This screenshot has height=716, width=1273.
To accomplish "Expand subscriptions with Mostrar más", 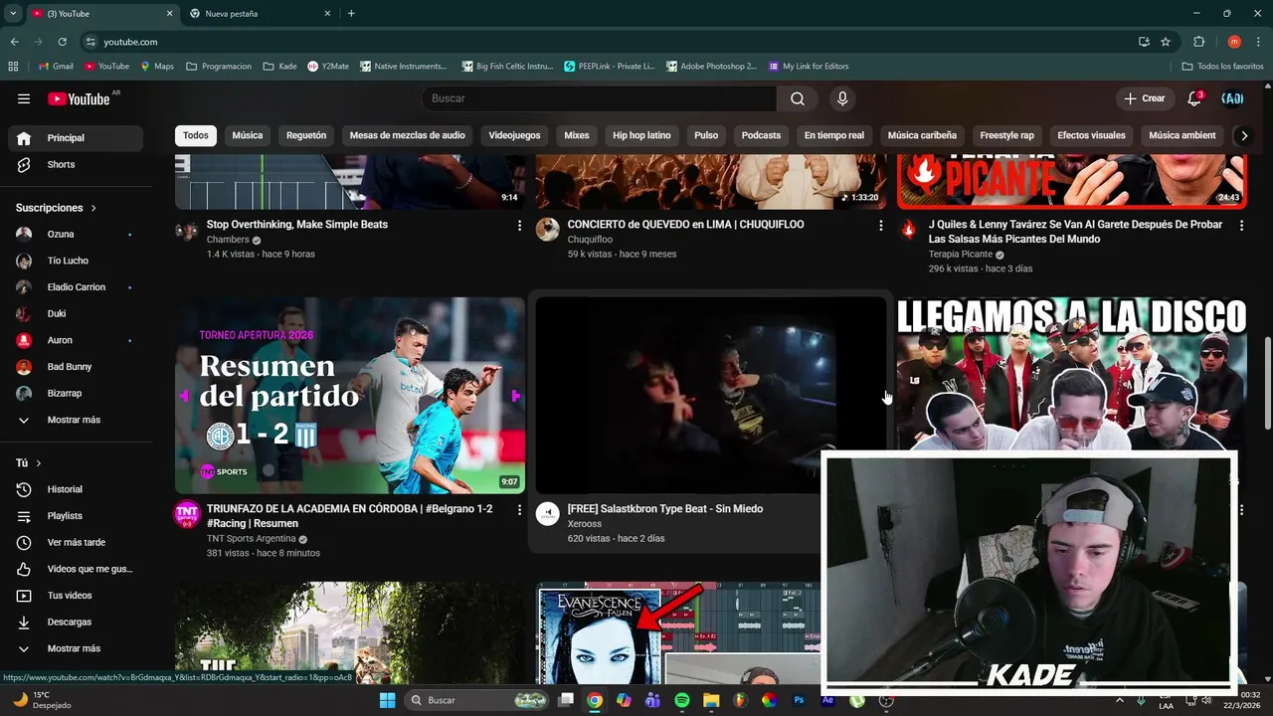I will 76,420.
